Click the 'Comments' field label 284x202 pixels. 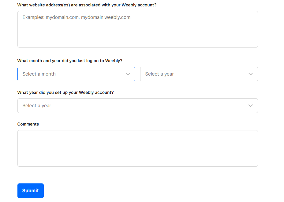(28, 124)
